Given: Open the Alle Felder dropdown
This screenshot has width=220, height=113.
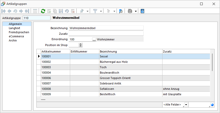Looking at the screenshot, I should (x=186, y=105).
